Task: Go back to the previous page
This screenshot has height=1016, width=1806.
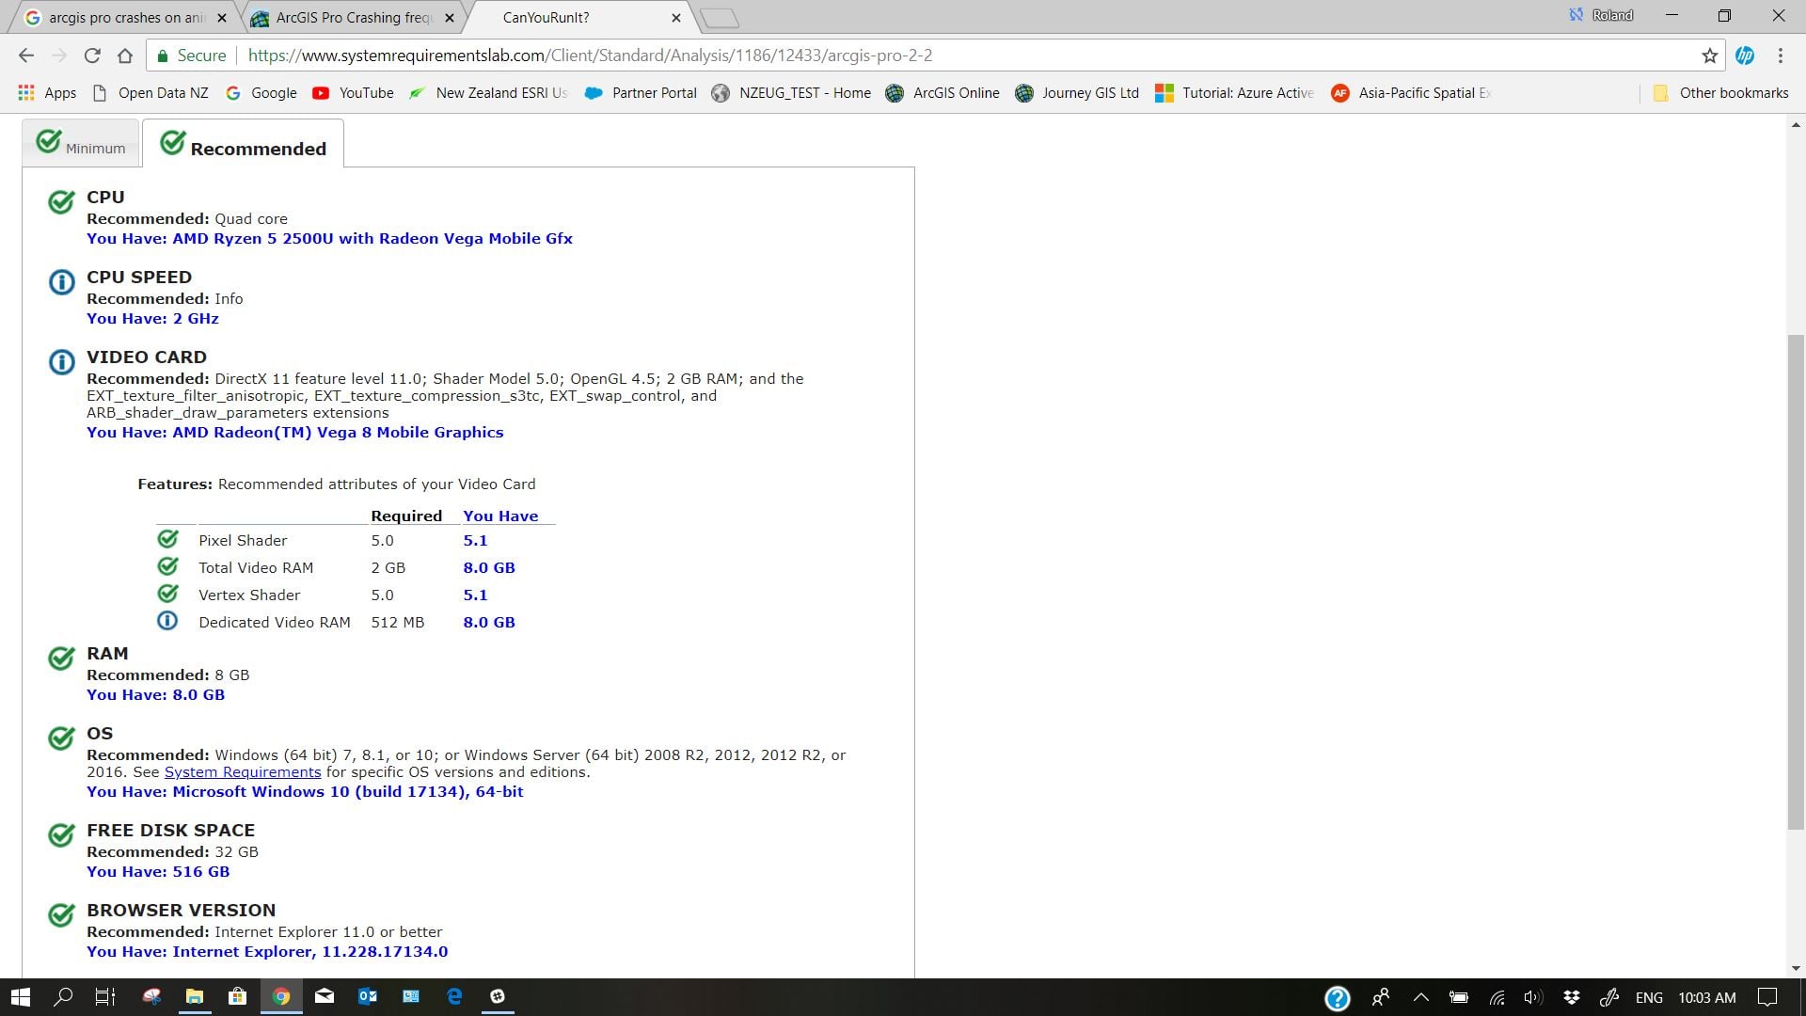Action: (25, 56)
